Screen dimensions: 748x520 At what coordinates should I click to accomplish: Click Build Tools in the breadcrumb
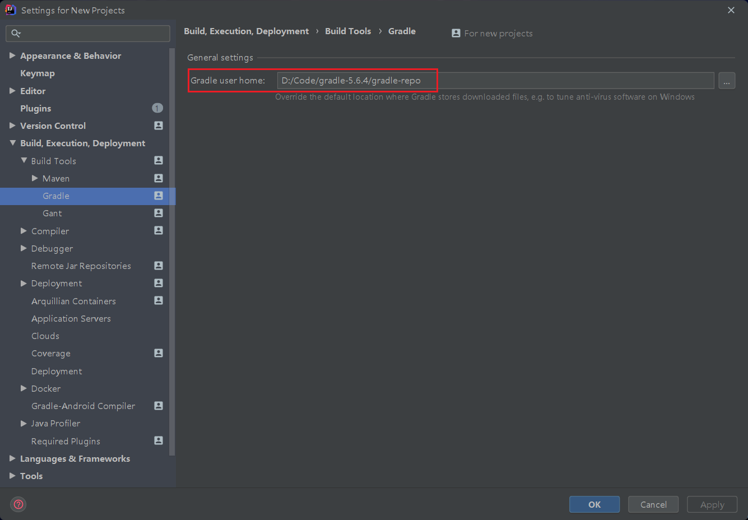[x=348, y=31]
